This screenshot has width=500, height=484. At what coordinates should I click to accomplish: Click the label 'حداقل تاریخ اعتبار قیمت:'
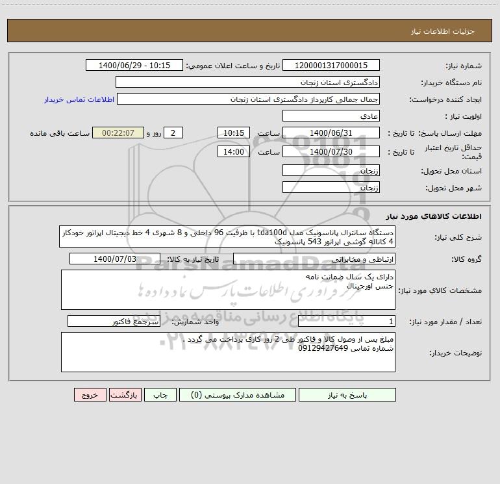coord(453,152)
